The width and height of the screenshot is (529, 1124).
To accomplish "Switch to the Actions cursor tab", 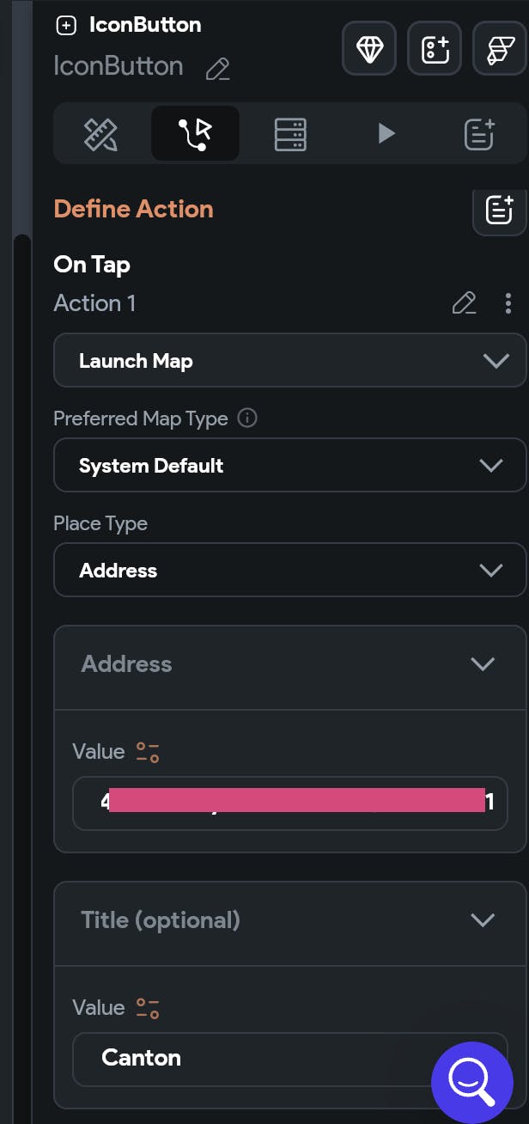I will click(x=194, y=133).
